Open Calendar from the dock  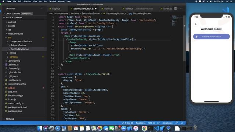click(76, 128)
